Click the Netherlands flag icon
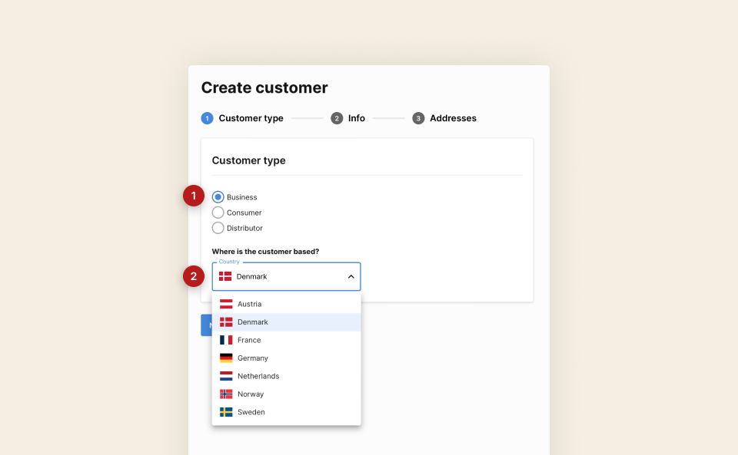Screen dimensions: 738x455 tap(227, 375)
